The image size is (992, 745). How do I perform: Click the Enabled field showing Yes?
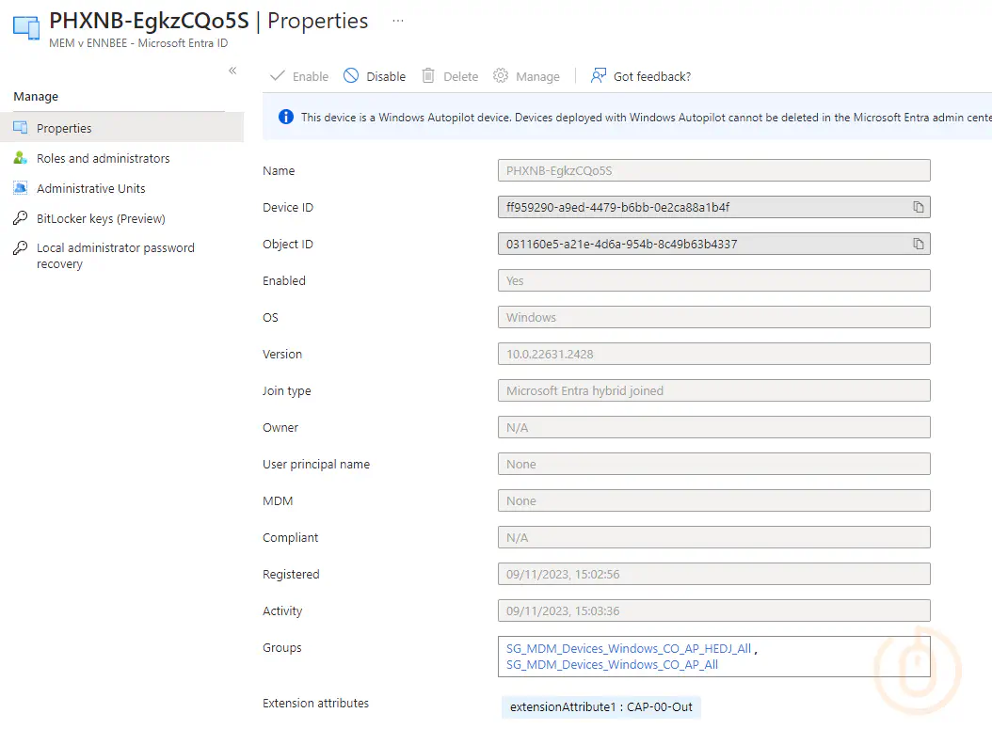coord(713,281)
